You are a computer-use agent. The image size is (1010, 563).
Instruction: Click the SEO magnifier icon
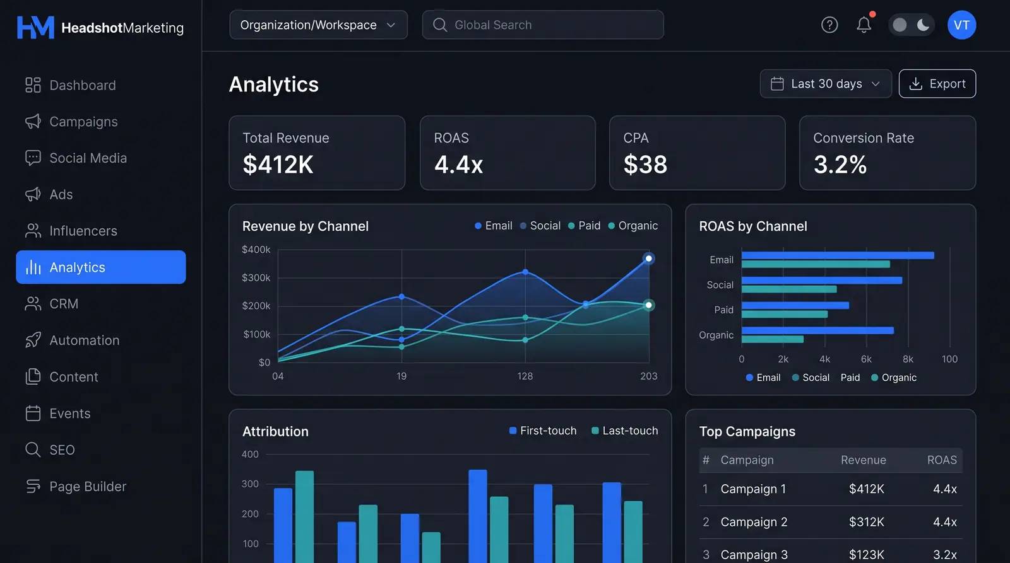[33, 450]
